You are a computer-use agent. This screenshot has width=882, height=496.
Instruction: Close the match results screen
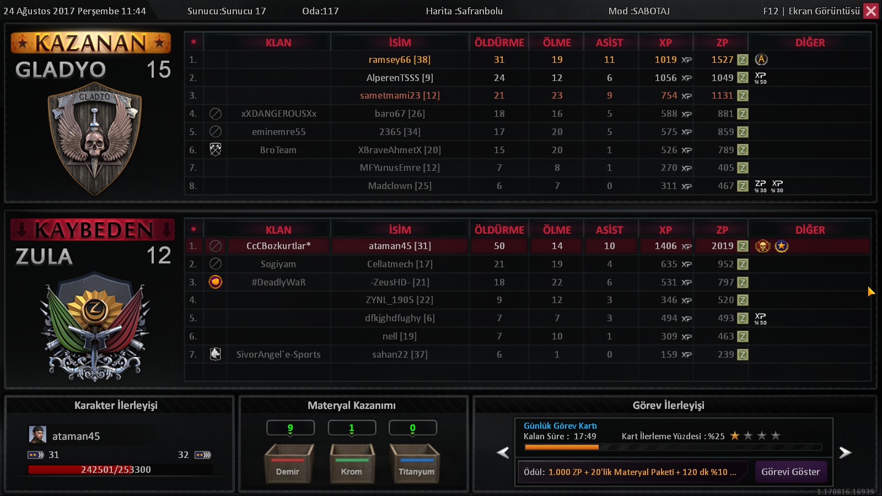871,11
